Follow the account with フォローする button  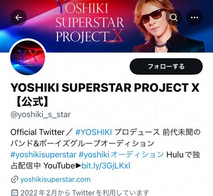(166, 66)
